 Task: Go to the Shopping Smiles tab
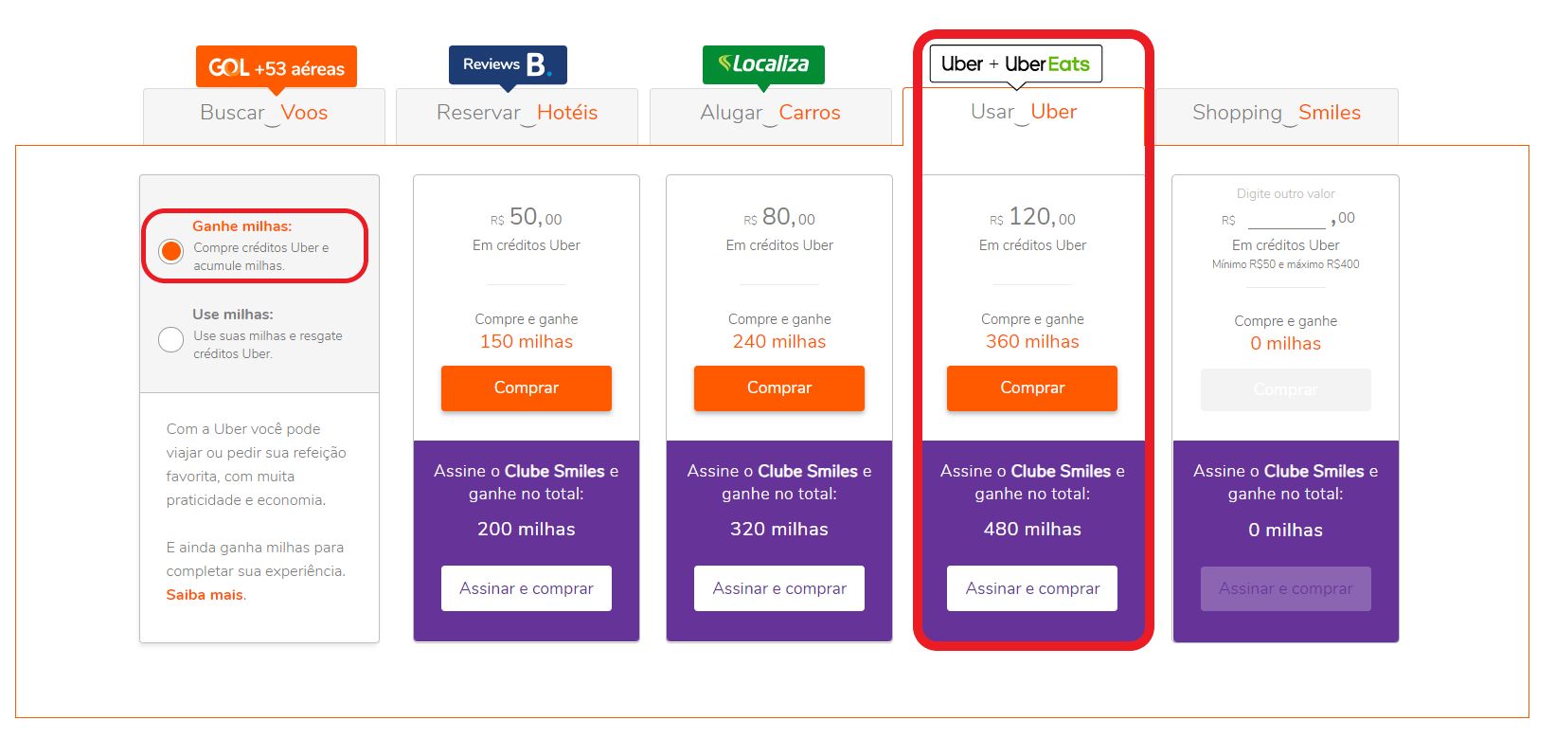point(1277,116)
